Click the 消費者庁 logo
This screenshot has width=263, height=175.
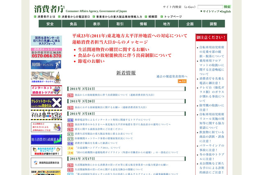tap(49, 9)
